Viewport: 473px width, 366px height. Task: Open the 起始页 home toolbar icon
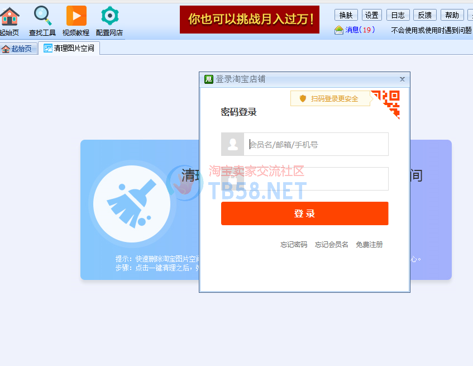(9, 21)
